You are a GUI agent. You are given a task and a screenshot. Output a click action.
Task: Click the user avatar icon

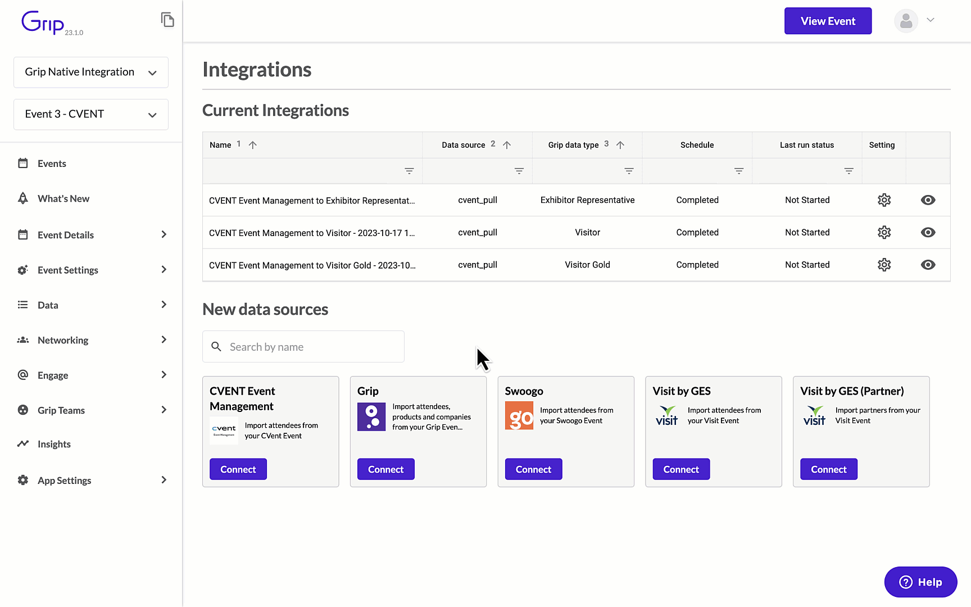pyautogui.click(x=906, y=21)
